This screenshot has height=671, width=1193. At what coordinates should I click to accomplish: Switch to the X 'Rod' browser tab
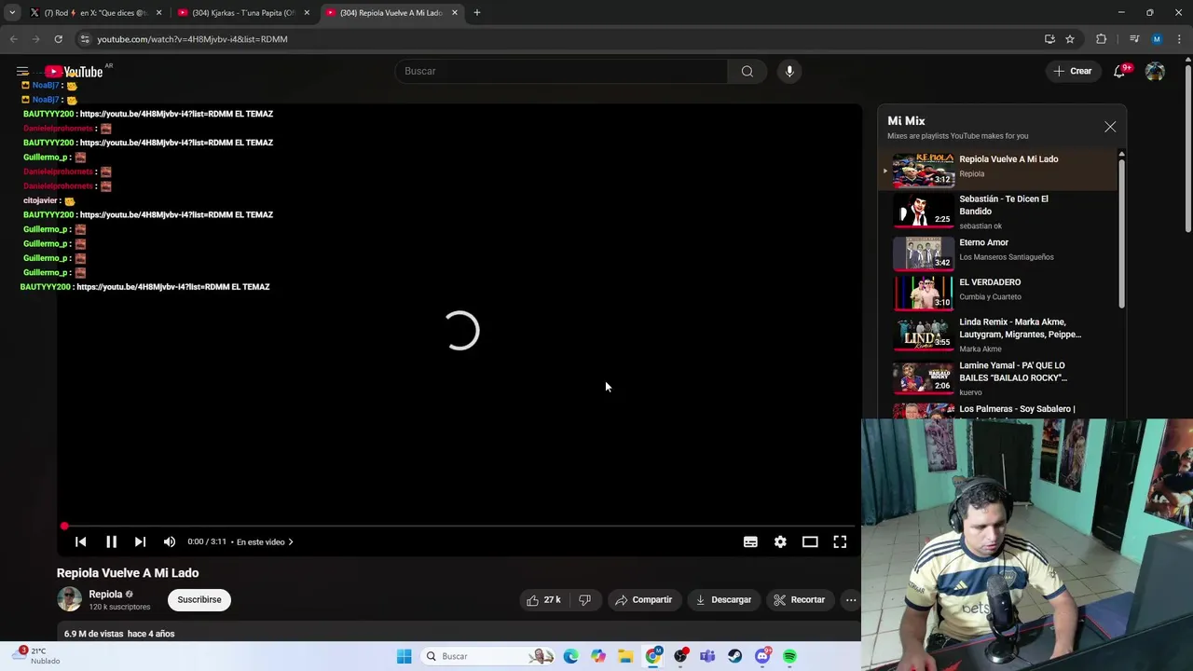point(96,13)
